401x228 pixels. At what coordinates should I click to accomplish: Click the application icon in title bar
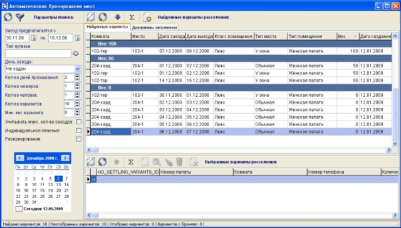[5, 6]
